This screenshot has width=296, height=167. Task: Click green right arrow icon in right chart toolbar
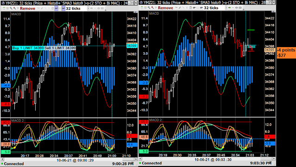(x=229, y=8)
